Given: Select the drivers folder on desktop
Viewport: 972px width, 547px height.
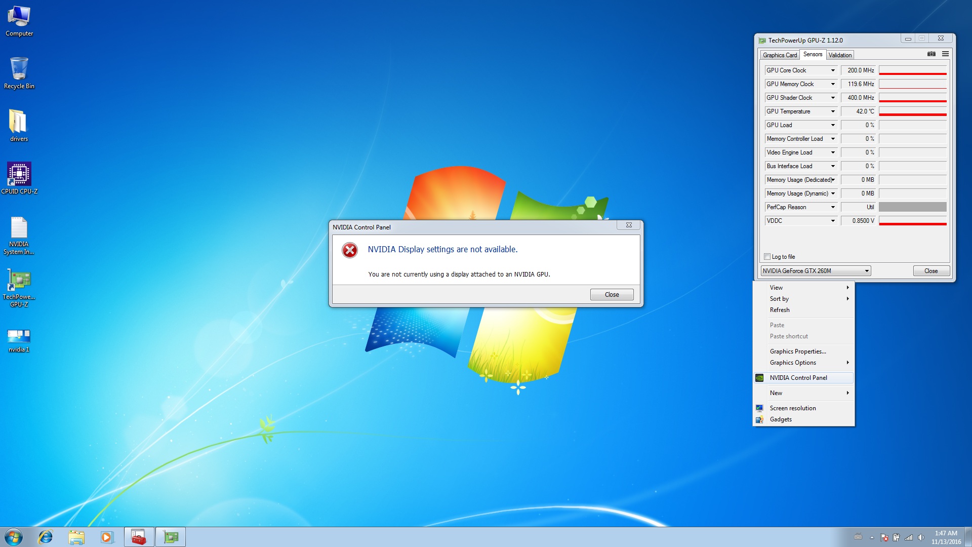Looking at the screenshot, I should [x=19, y=126].
